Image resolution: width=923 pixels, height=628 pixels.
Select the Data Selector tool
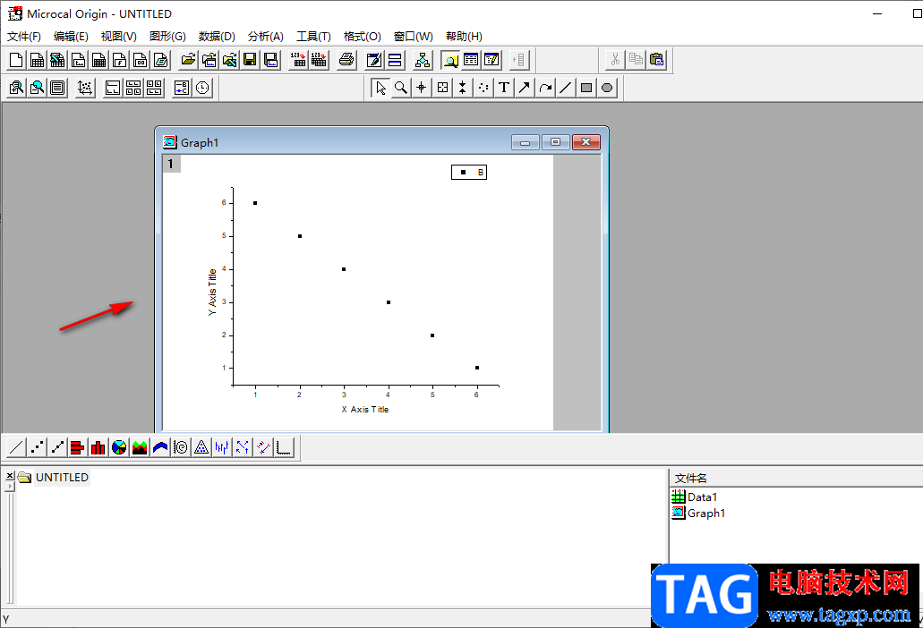[463, 89]
